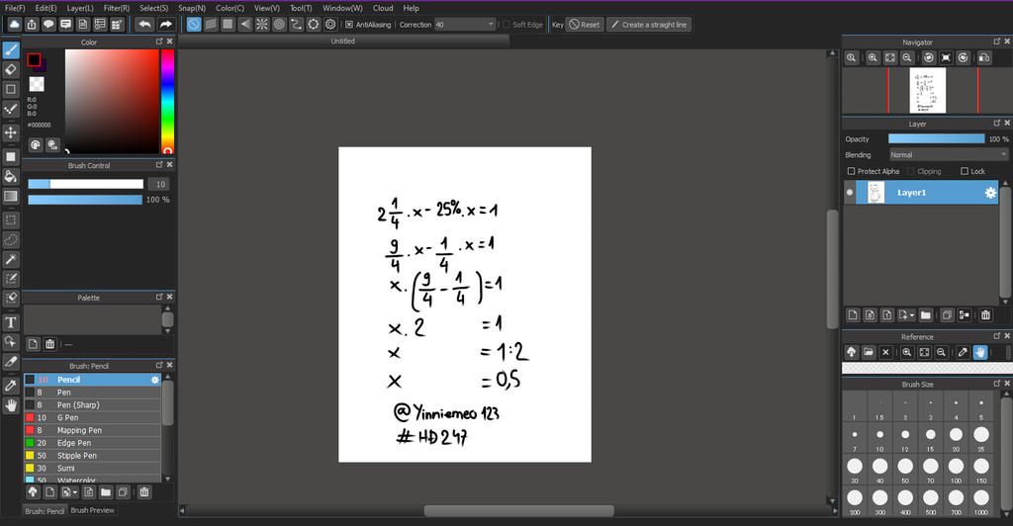The image size is (1013, 526).
Task: Toggle the AntiAliasing checkbox
Action: [349, 25]
